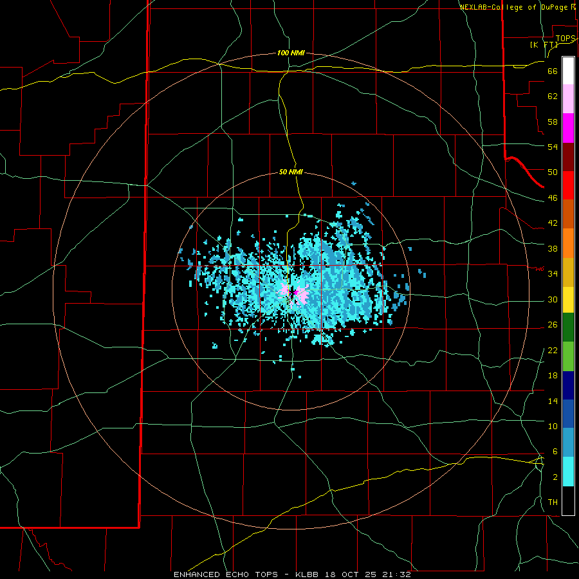This screenshot has width=579, height=579.
Task: Click the legend value 62
Action: (x=553, y=96)
